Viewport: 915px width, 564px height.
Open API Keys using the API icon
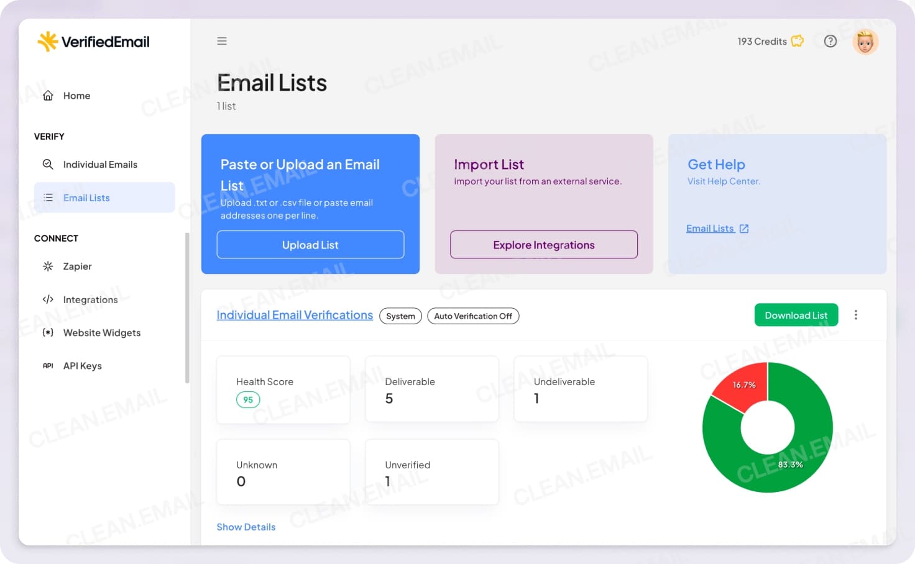[x=48, y=365]
